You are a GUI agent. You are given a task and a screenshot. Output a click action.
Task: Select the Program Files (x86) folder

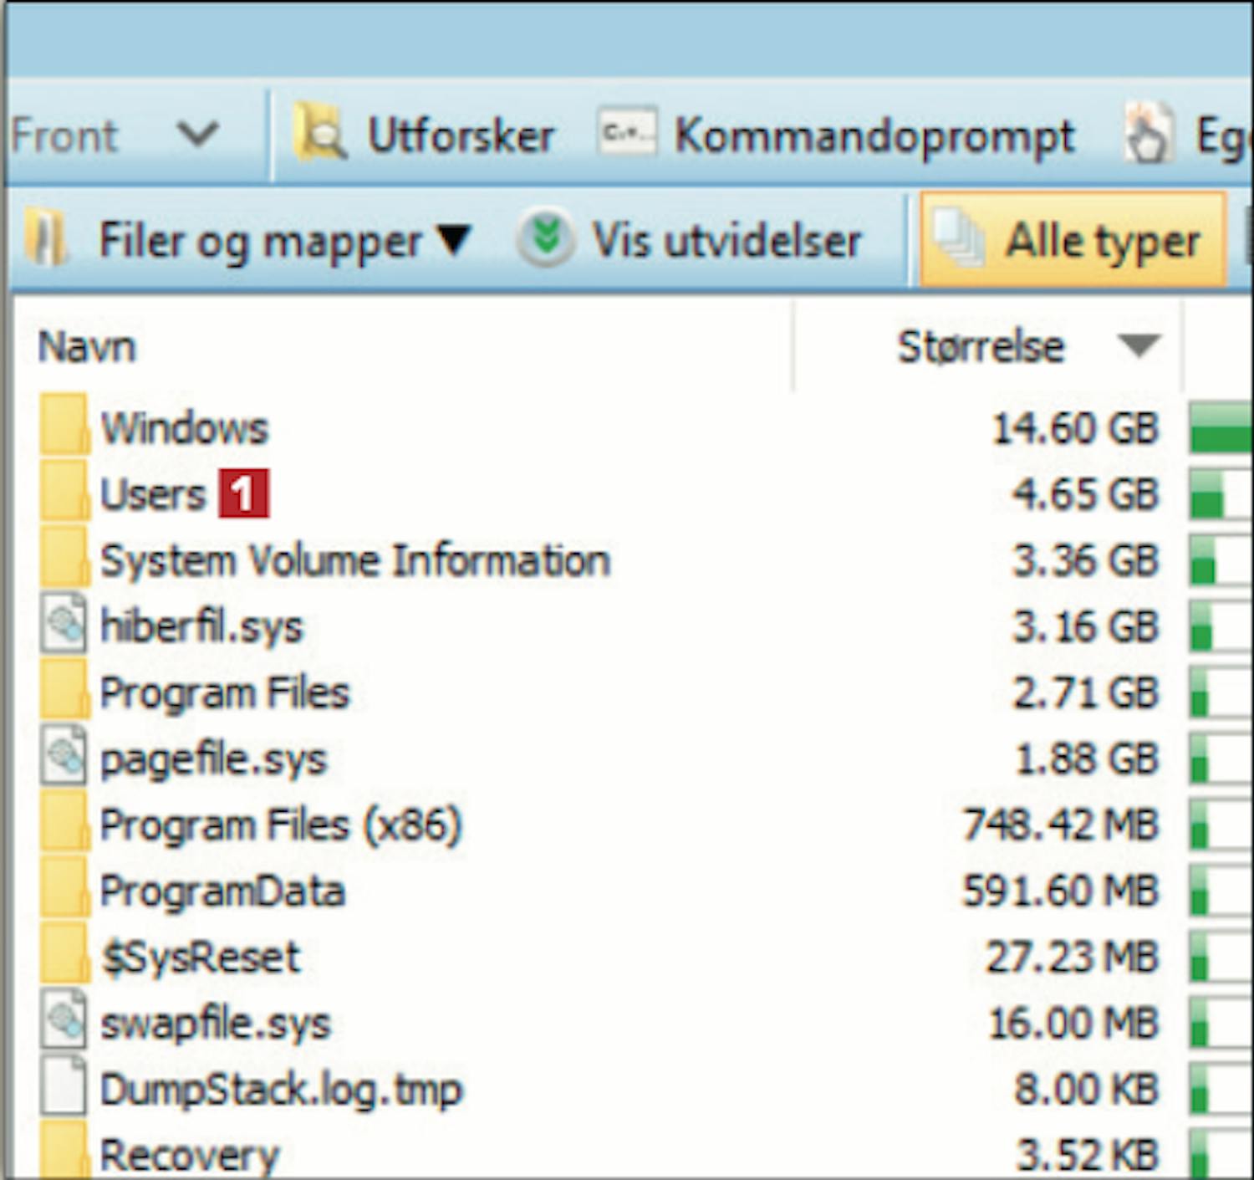tap(280, 825)
